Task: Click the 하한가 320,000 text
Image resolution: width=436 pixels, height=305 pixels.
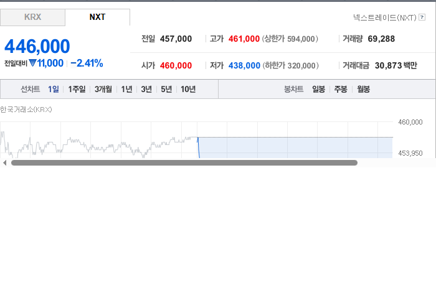Action: 291,65
